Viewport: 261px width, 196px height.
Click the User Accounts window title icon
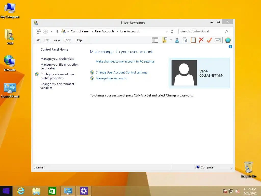click(36, 23)
